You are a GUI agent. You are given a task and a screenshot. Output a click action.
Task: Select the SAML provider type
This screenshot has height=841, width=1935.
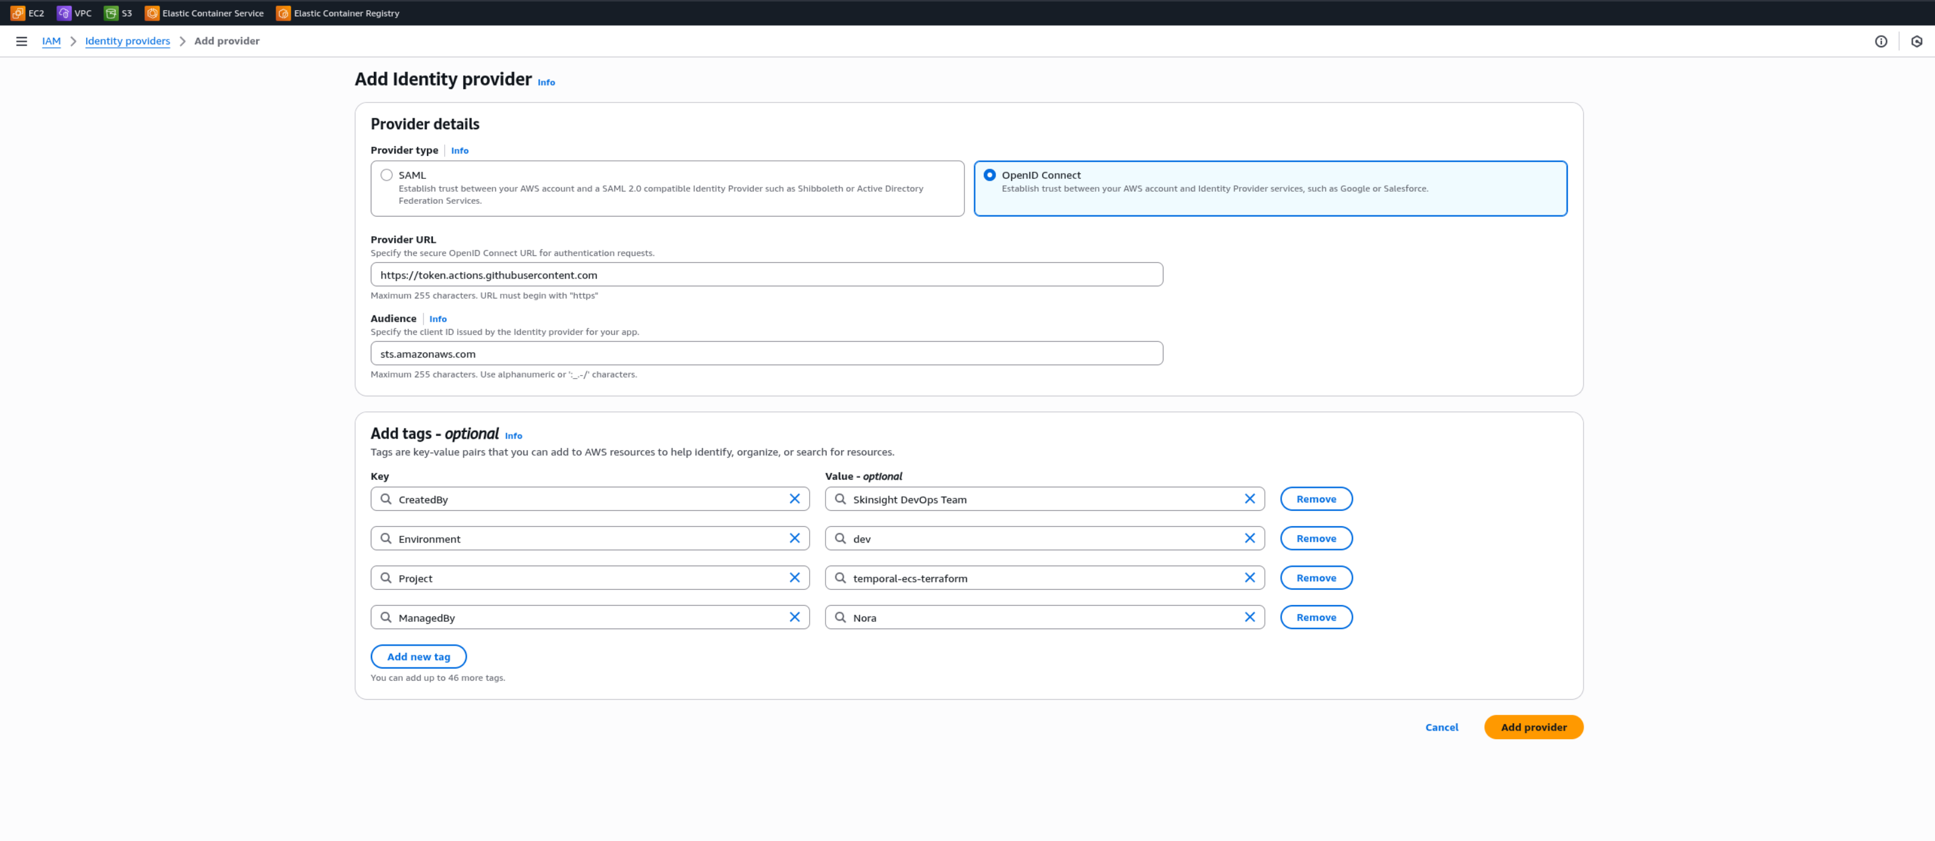(386, 175)
